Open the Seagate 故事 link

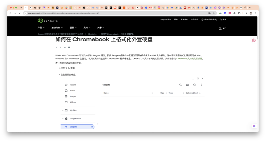click(166, 20)
